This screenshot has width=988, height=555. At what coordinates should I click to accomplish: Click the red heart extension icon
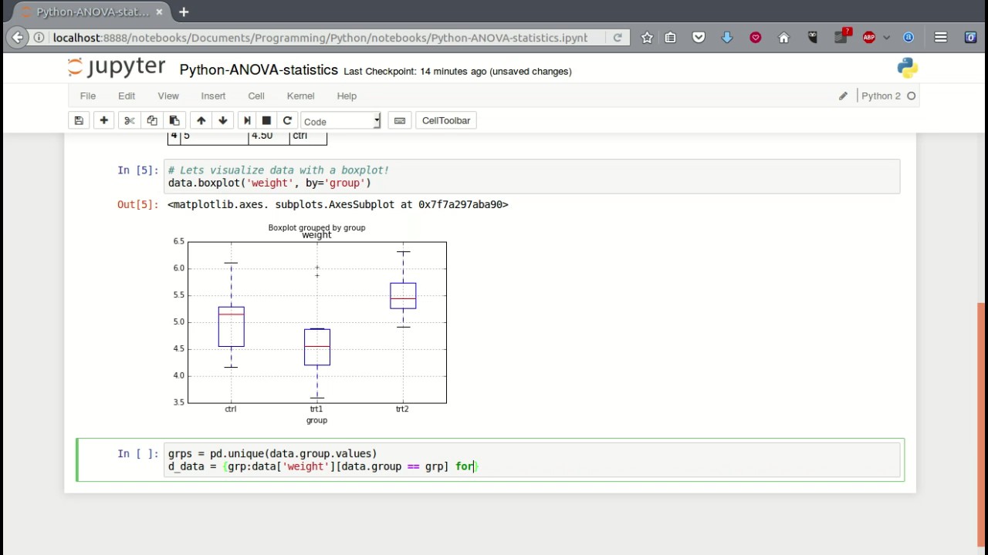(x=756, y=37)
